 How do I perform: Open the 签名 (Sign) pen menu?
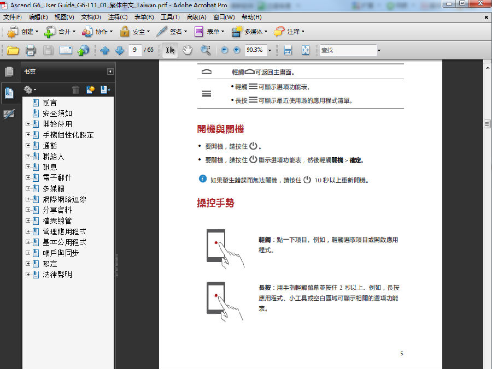[172, 32]
